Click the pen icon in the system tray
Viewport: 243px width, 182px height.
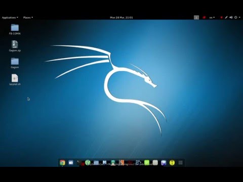(x=226, y=18)
